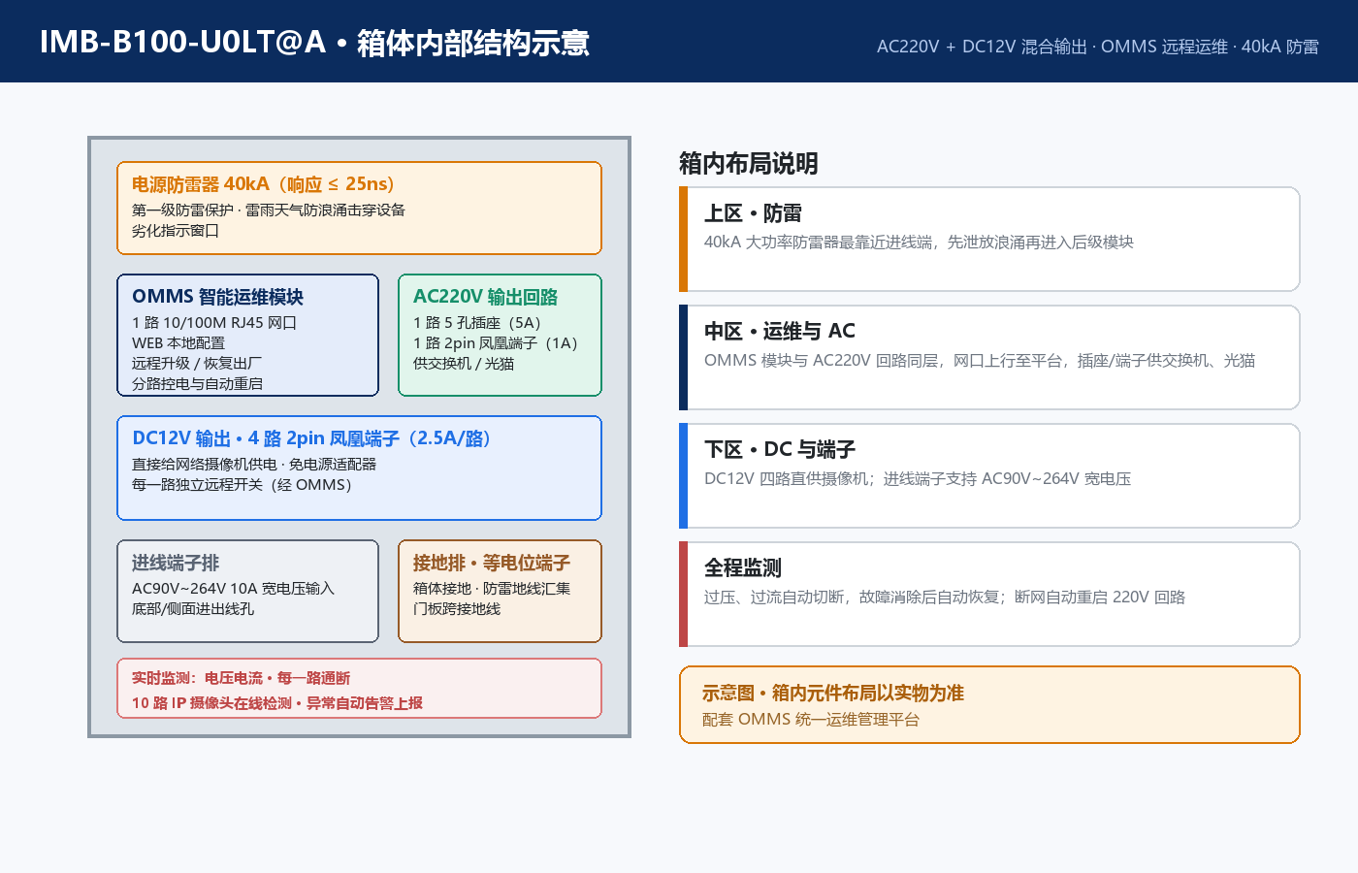This screenshot has width=1358, height=873.
Task: Click the line 门板跨接地线
Action: click(457, 609)
